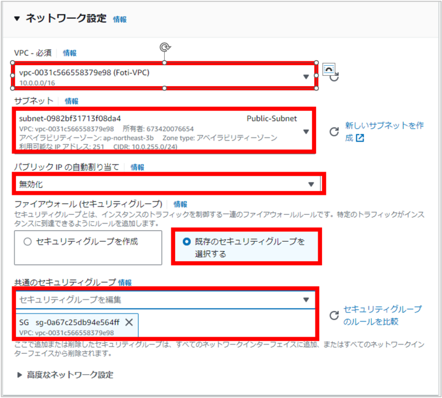The height and width of the screenshot is (398, 442).
Task: Click the layout options icon beside VPC box
Action: click(328, 69)
